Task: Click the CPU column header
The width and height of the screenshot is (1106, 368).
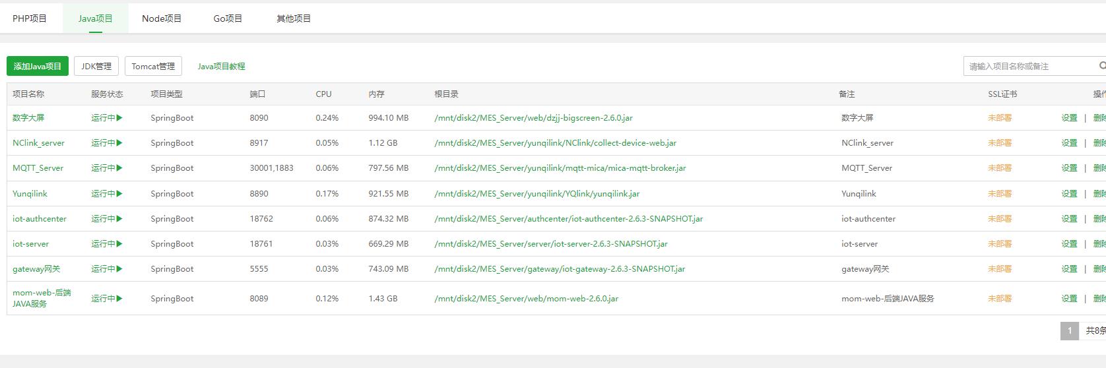Action: [x=323, y=94]
